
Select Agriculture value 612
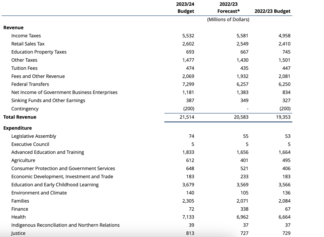[x=190, y=160]
